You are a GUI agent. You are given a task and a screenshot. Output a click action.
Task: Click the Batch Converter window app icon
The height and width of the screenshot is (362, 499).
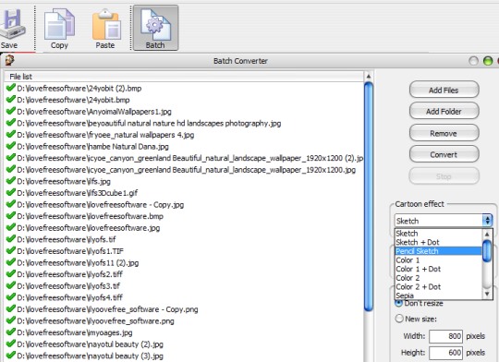(9, 60)
